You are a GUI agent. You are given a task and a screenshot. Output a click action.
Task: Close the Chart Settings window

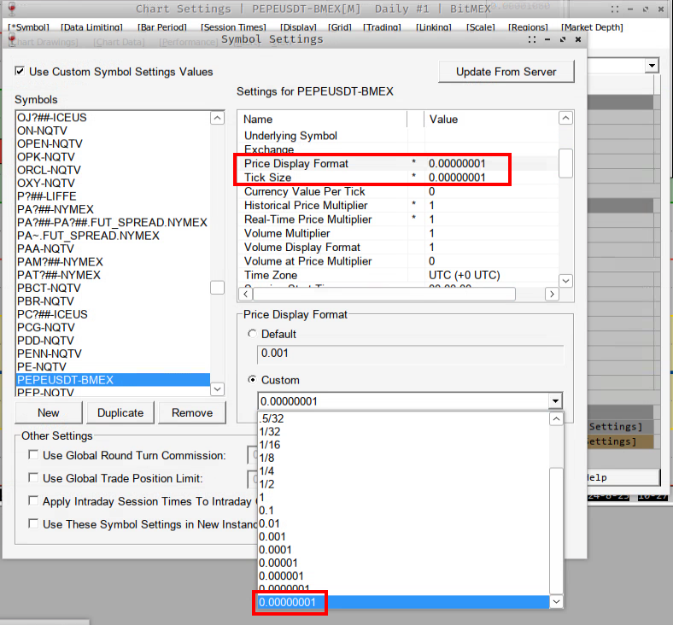pyautogui.click(x=661, y=9)
